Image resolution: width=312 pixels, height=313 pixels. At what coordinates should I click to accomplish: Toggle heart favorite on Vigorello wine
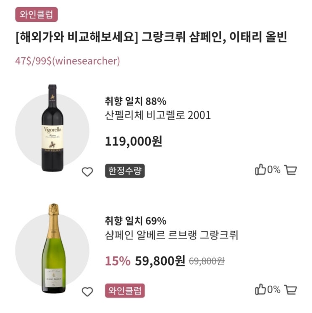tap(87, 172)
